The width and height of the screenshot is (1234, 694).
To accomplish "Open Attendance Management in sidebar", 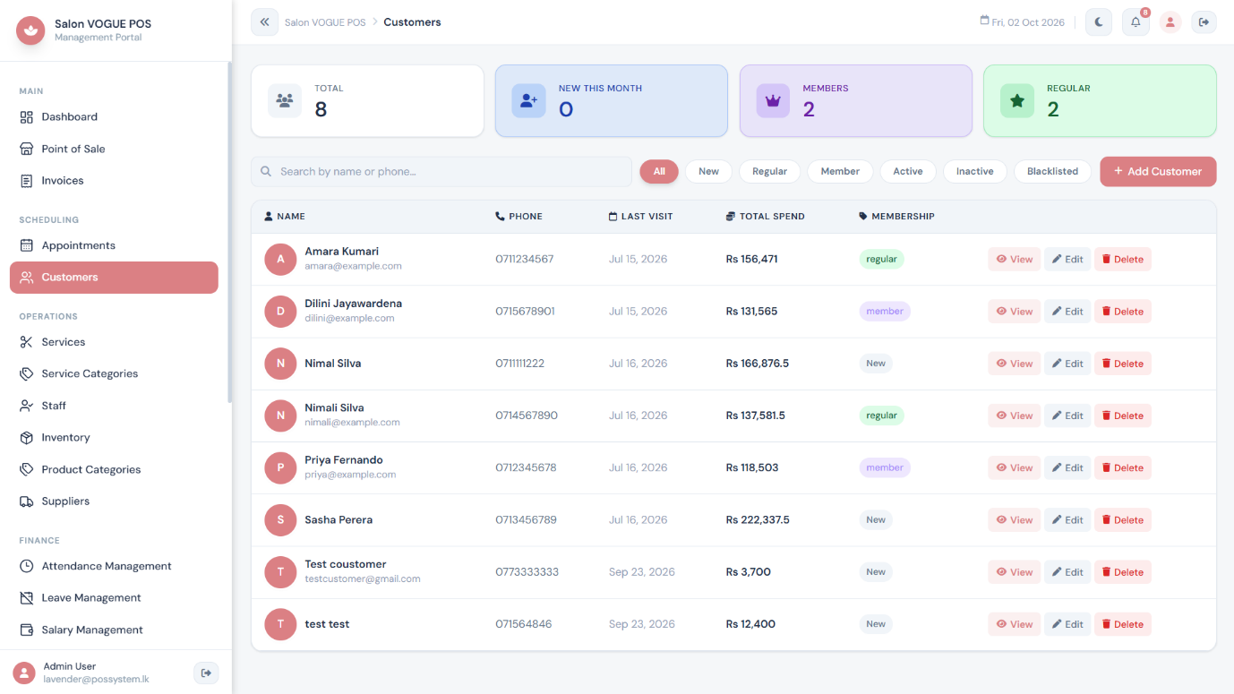I will (x=114, y=566).
